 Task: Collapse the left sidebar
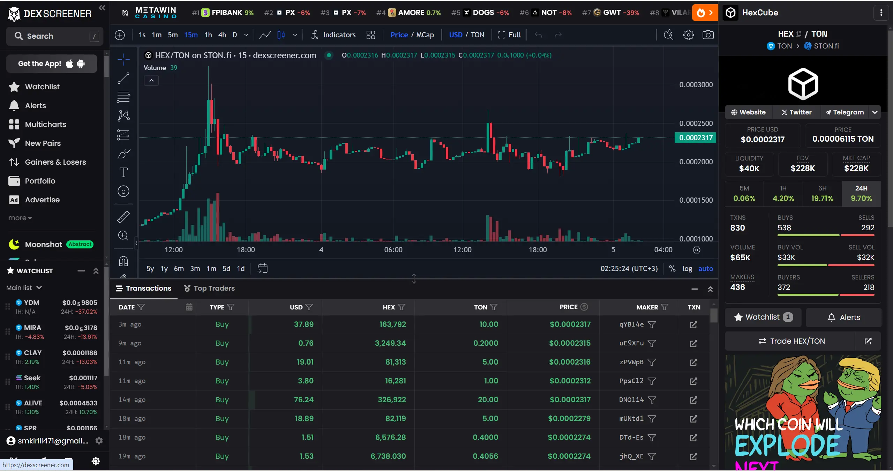(102, 8)
